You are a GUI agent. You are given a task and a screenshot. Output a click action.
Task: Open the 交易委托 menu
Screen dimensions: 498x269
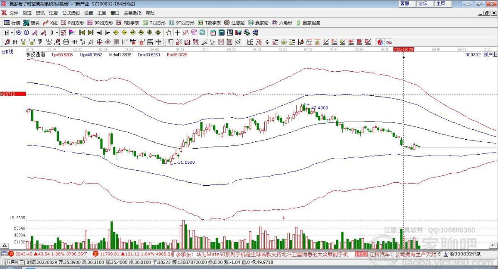pyautogui.click(x=132, y=13)
